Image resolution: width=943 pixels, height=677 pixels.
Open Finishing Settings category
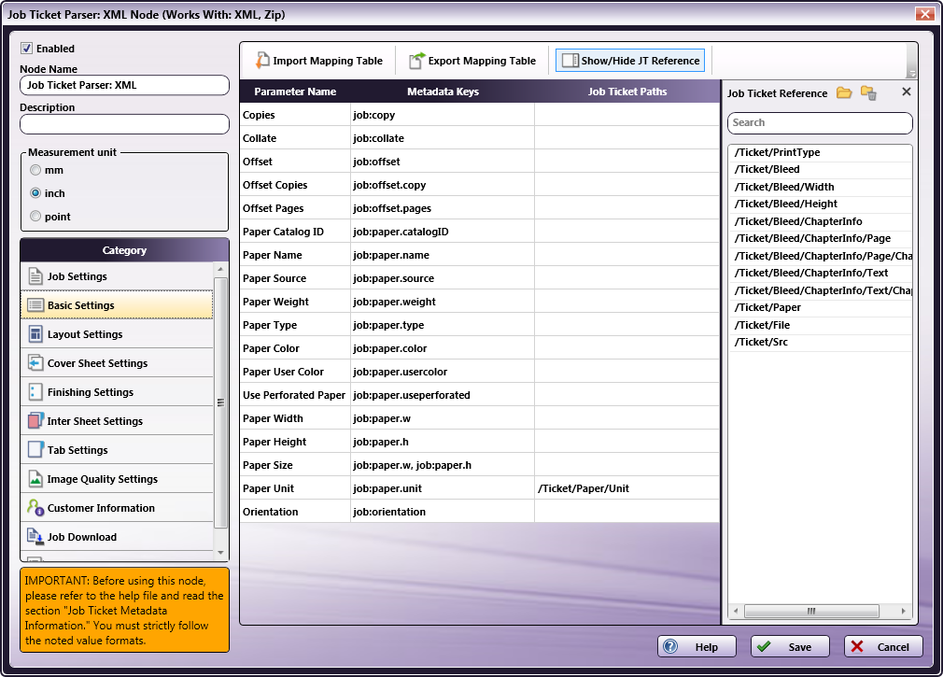117,392
